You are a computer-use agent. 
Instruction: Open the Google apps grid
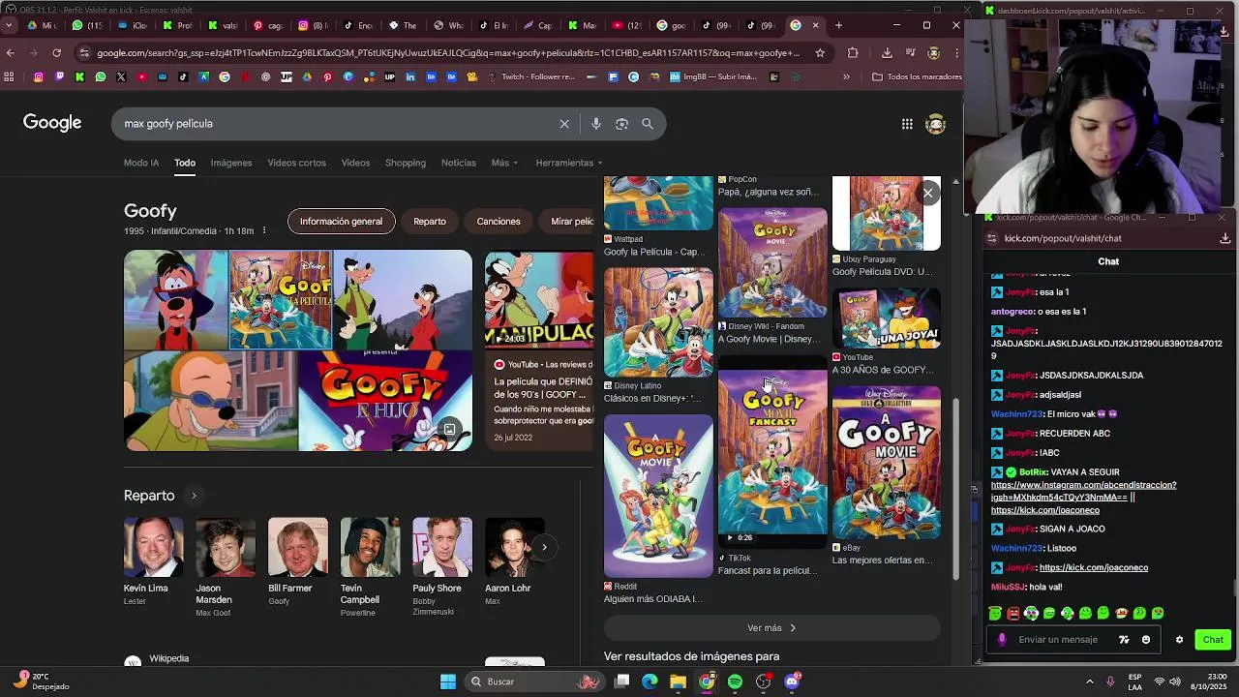(907, 124)
